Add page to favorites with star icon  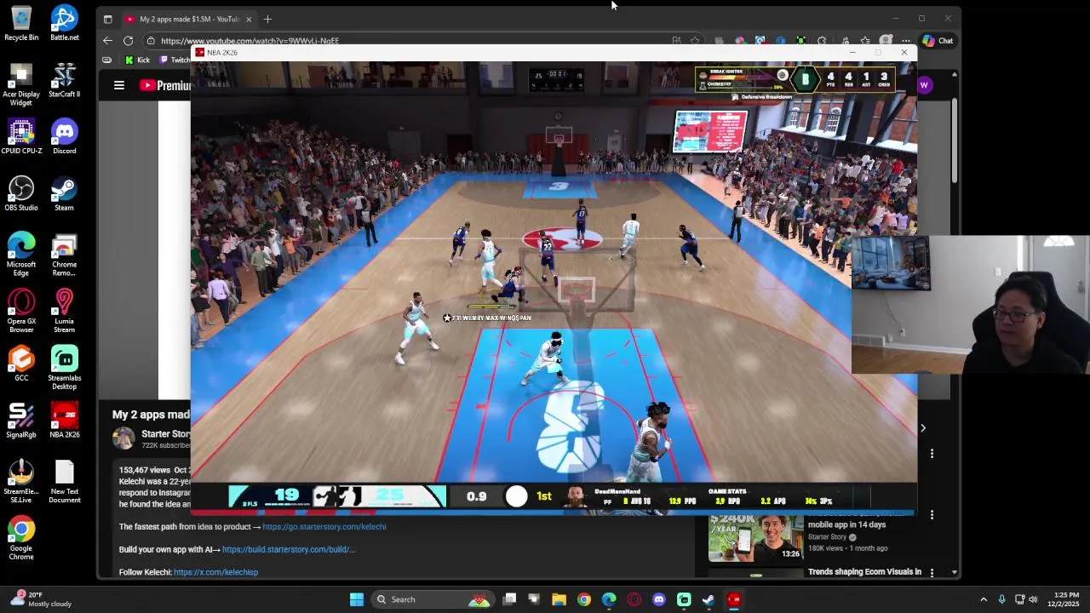click(695, 40)
